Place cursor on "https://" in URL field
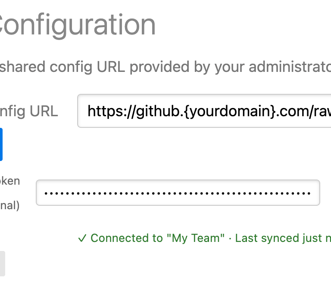The image size is (331, 291). tap(105, 111)
